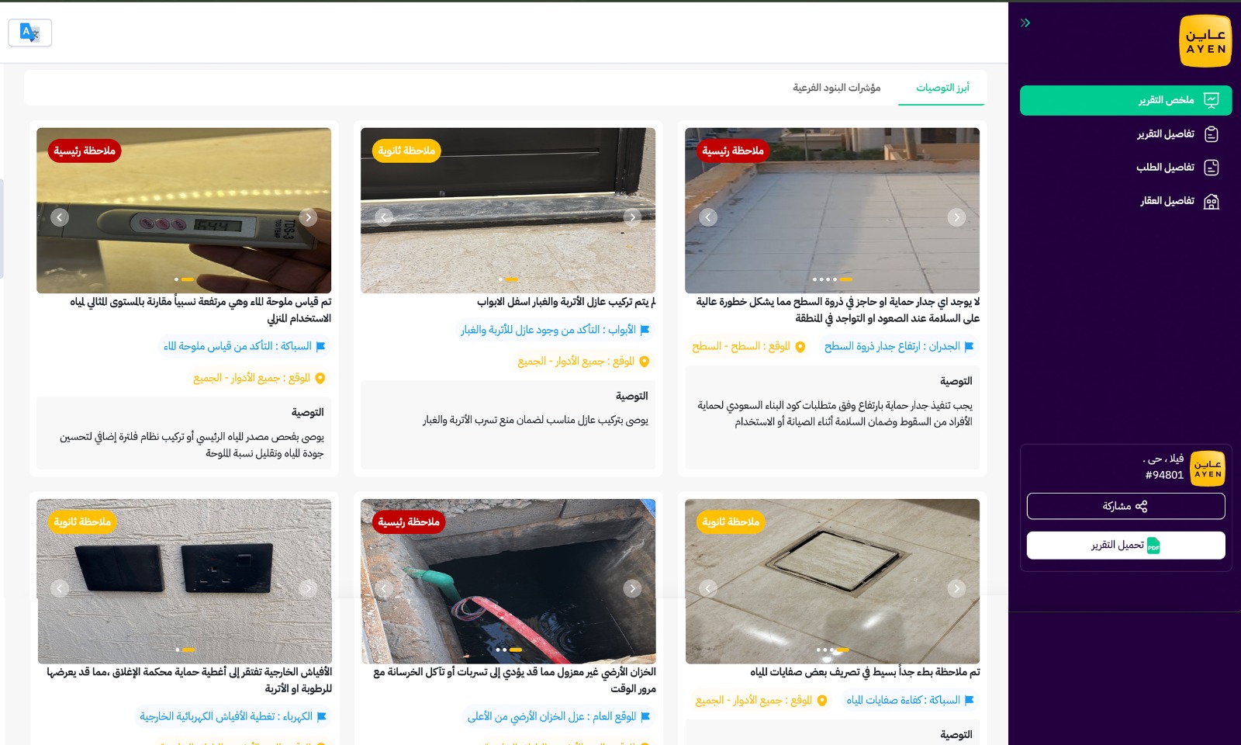
Task: Click الجدران ارتفاع جدار ذروة السطح tag
Action: [899, 347]
